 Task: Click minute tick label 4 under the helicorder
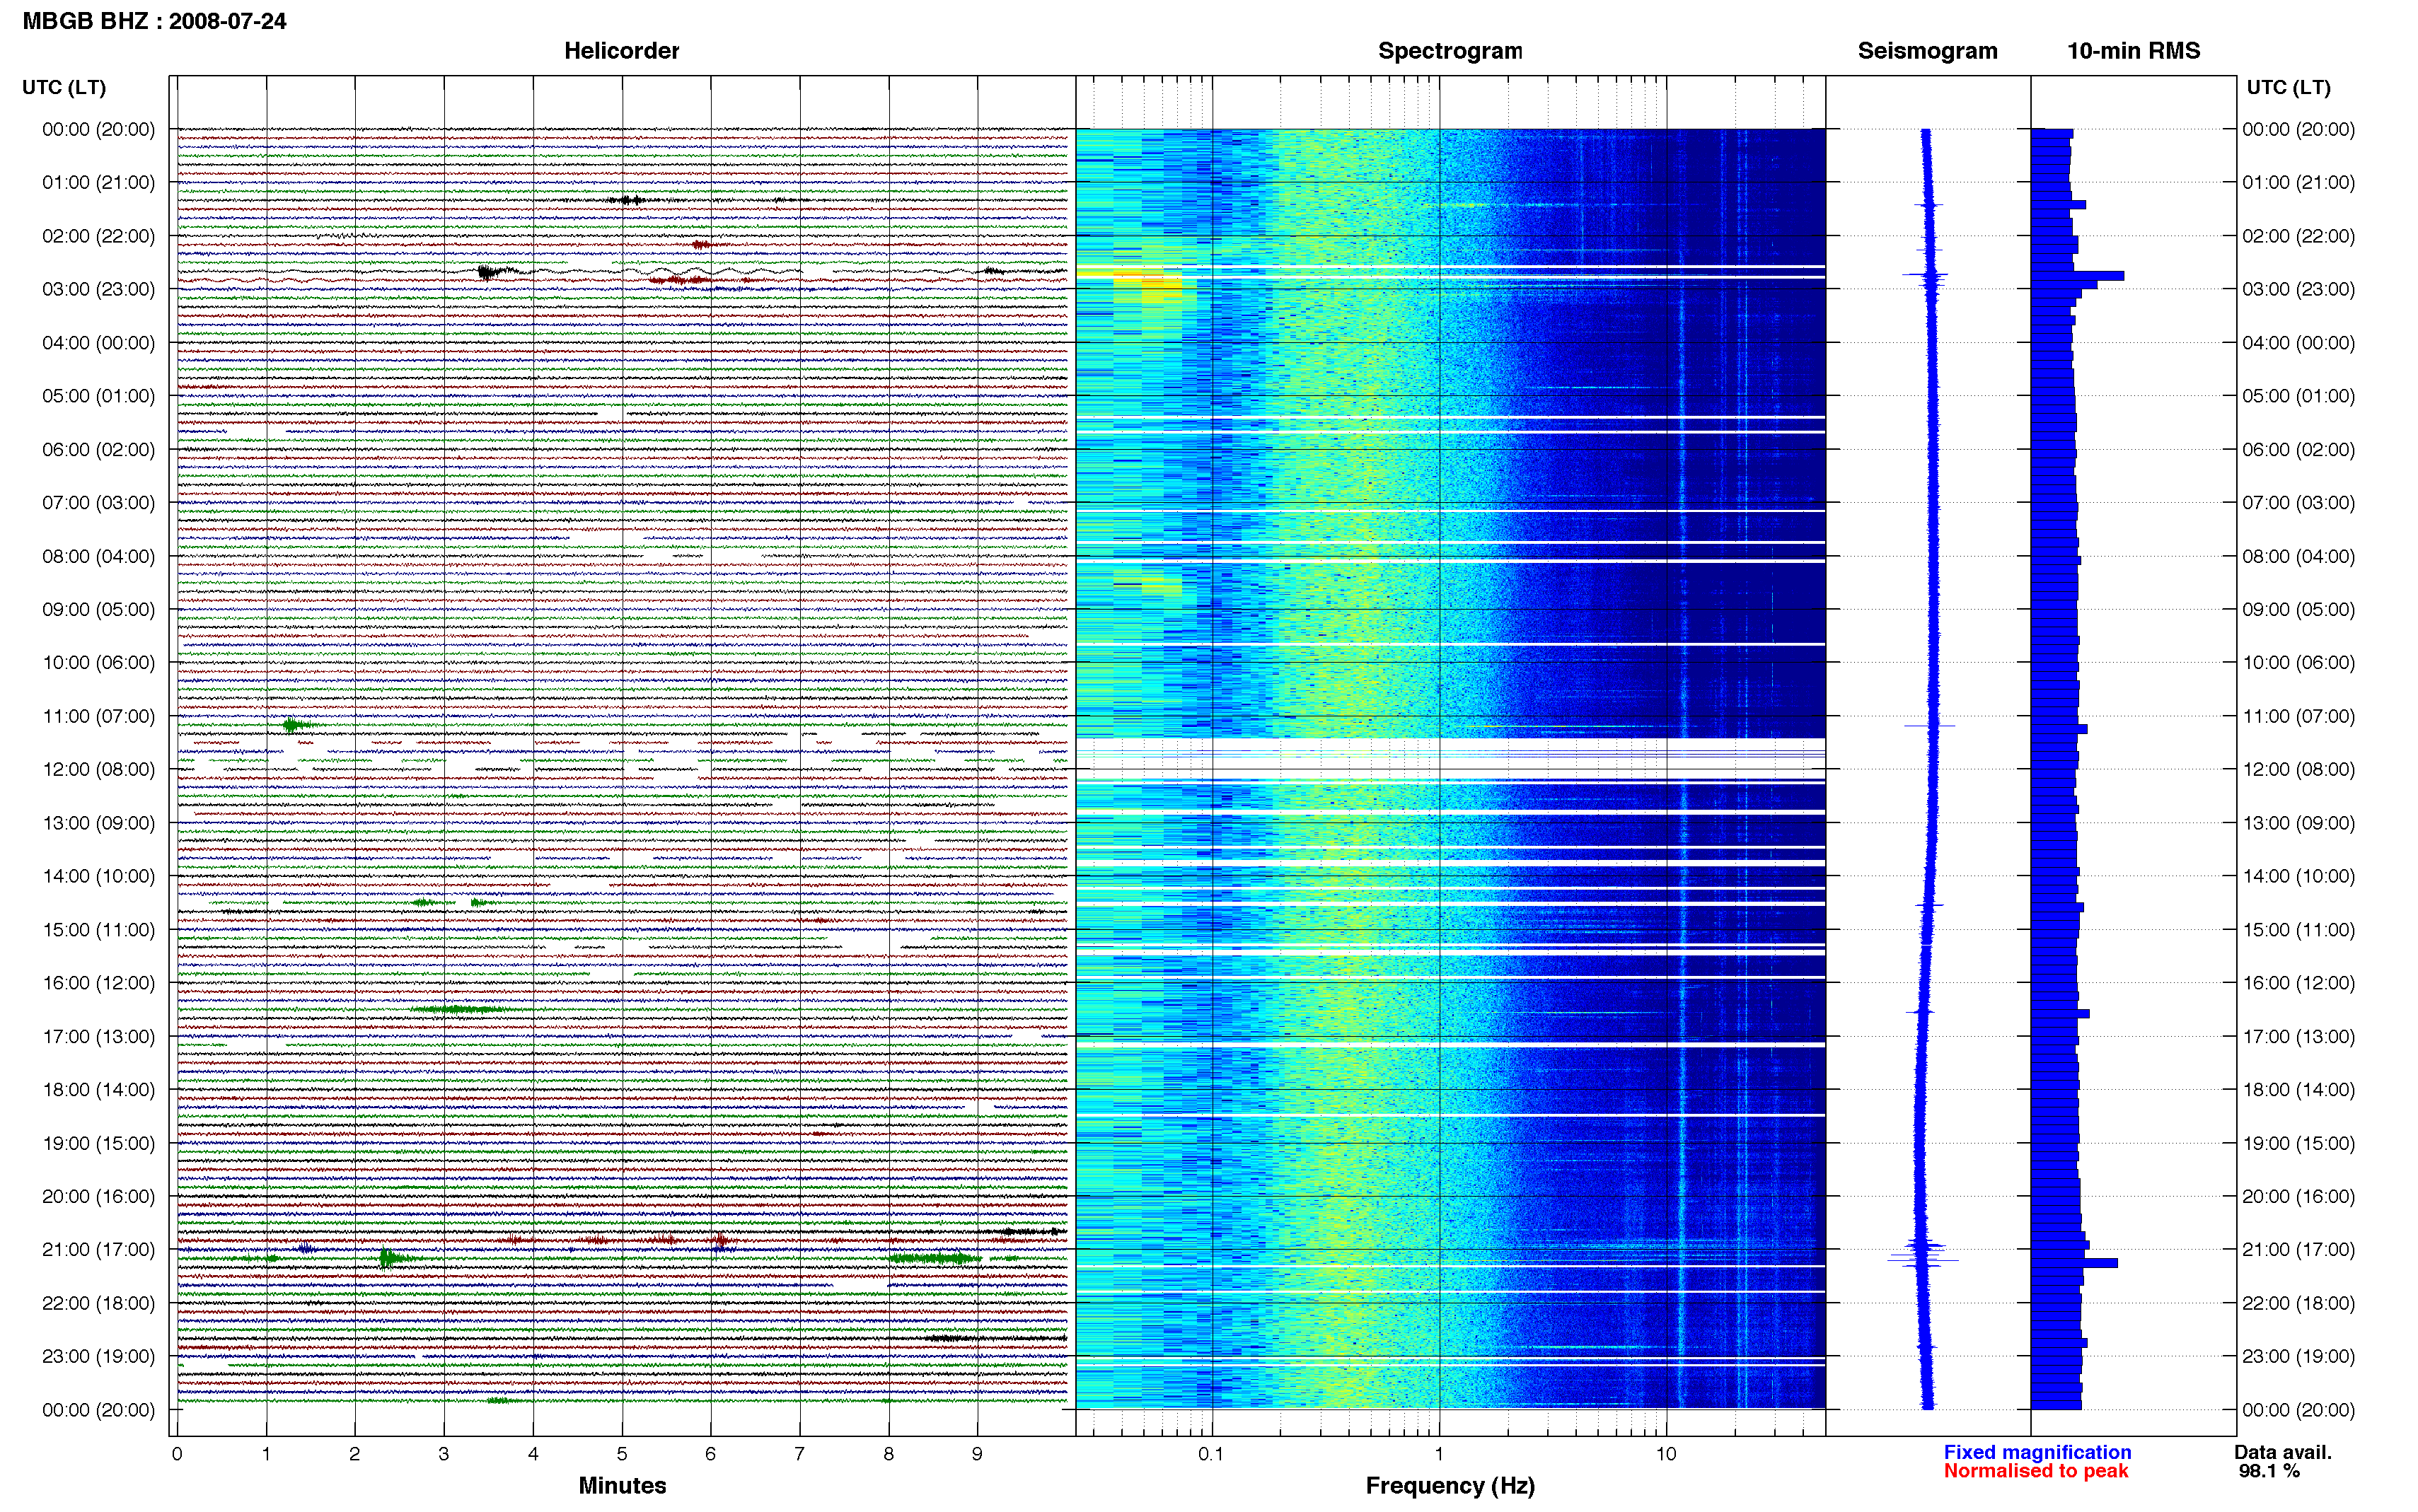coord(532,1454)
